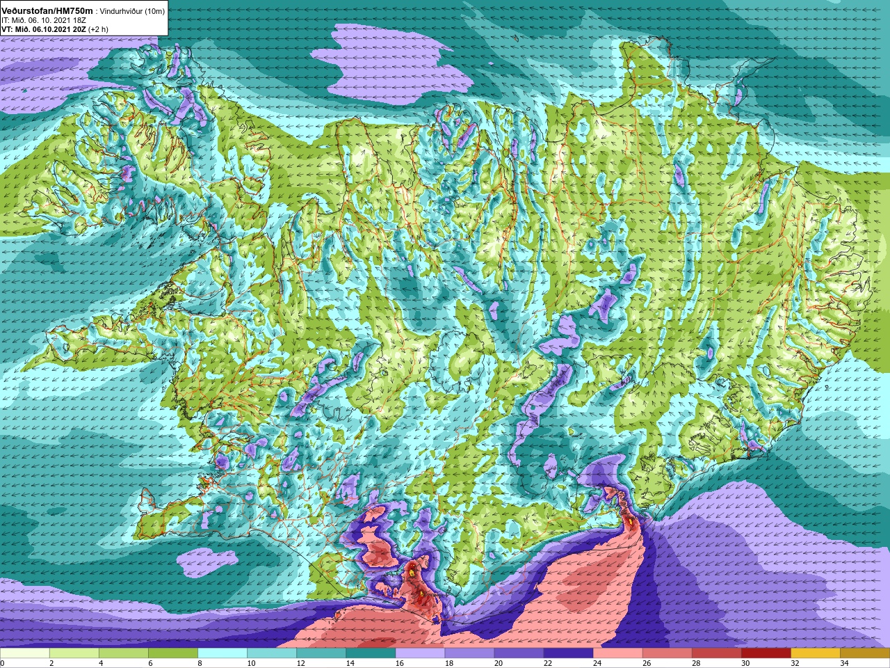Click the 10–12 turquoise legend swatch
The image size is (890, 668).
[272, 653]
